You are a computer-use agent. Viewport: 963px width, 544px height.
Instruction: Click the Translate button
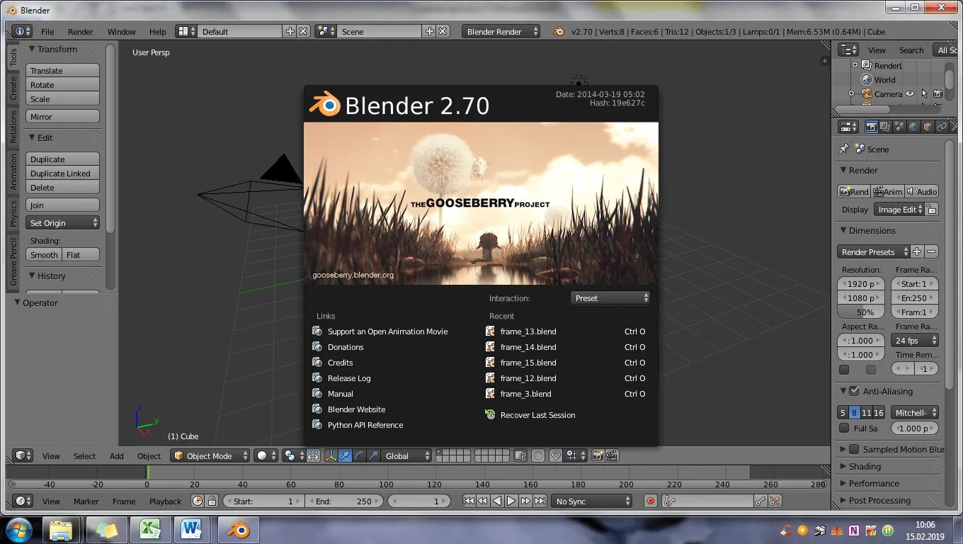pos(62,71)
